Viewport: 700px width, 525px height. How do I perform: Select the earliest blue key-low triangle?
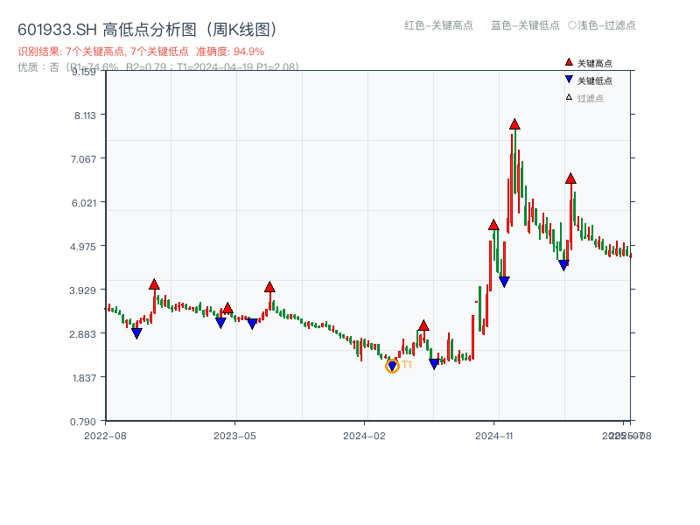[136, 333]
